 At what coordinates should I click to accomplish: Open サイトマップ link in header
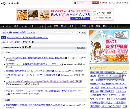click(124, 3)
